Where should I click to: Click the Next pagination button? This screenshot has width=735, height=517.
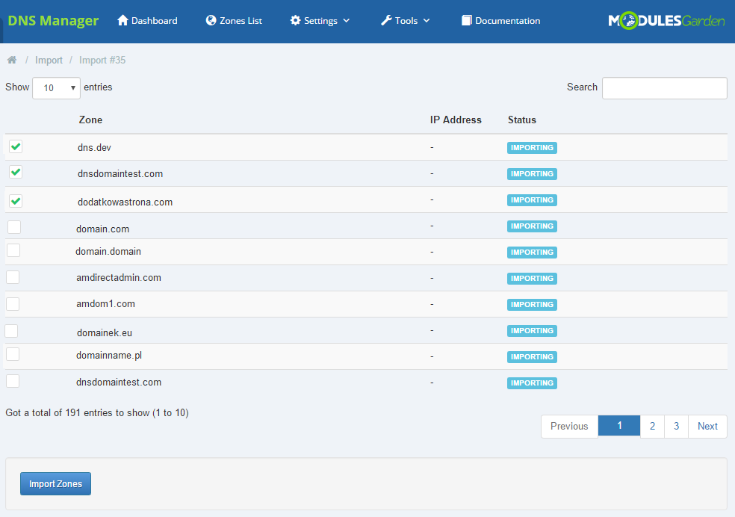[x=707, y=426]
